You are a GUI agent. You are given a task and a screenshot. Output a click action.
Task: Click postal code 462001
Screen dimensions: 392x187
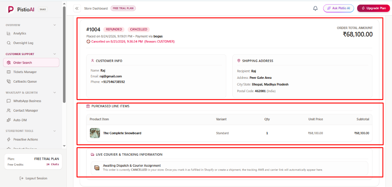260,91
